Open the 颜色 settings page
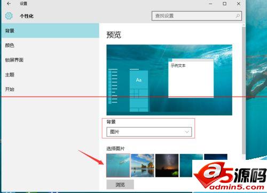The image size is (267, 193). click(x=50, y=45)
